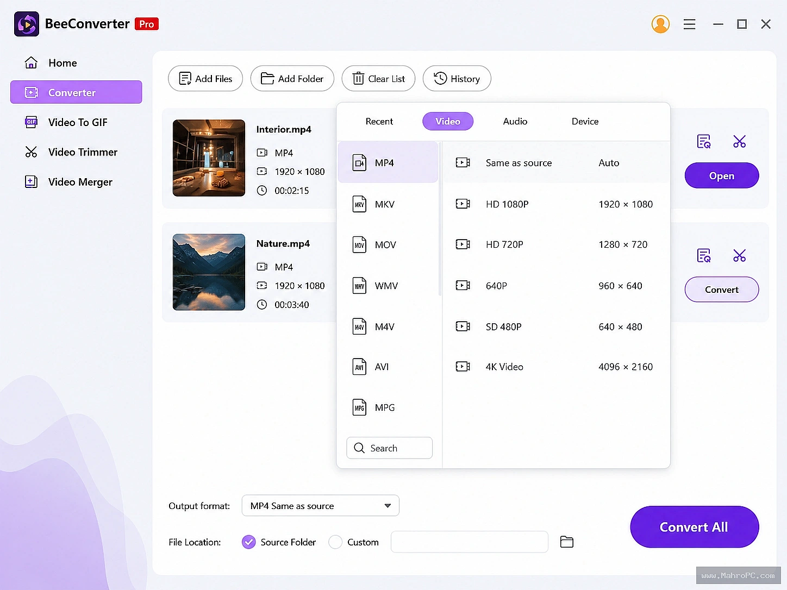Click the search magnifier icon
Viewport: 787px width, 590px height.
(x=359, y=448)
